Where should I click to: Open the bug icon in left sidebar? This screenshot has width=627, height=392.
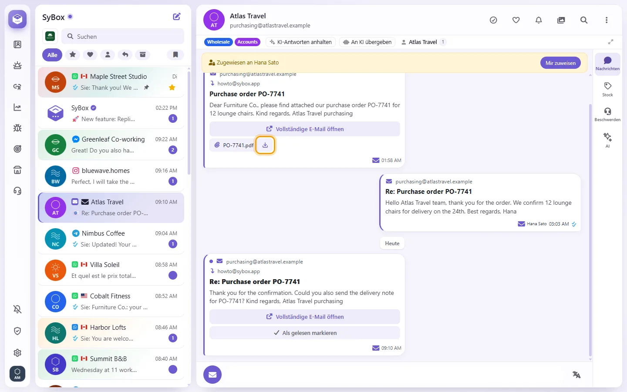[17, 128]
